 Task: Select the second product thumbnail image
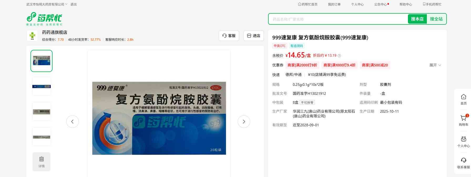(42, 86)
